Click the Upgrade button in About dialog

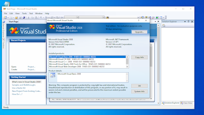[x=139, y=32]
